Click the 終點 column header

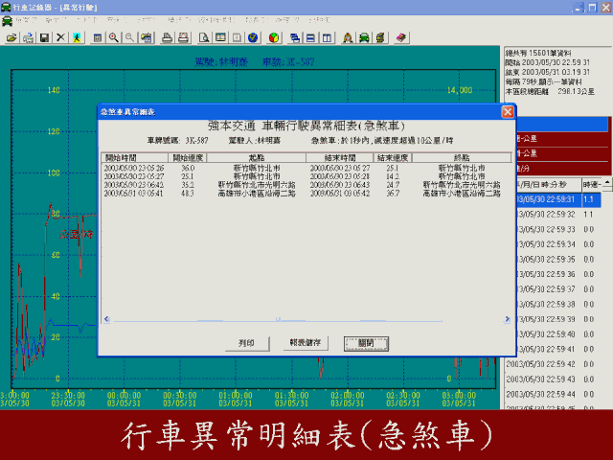tap(462, 157)
